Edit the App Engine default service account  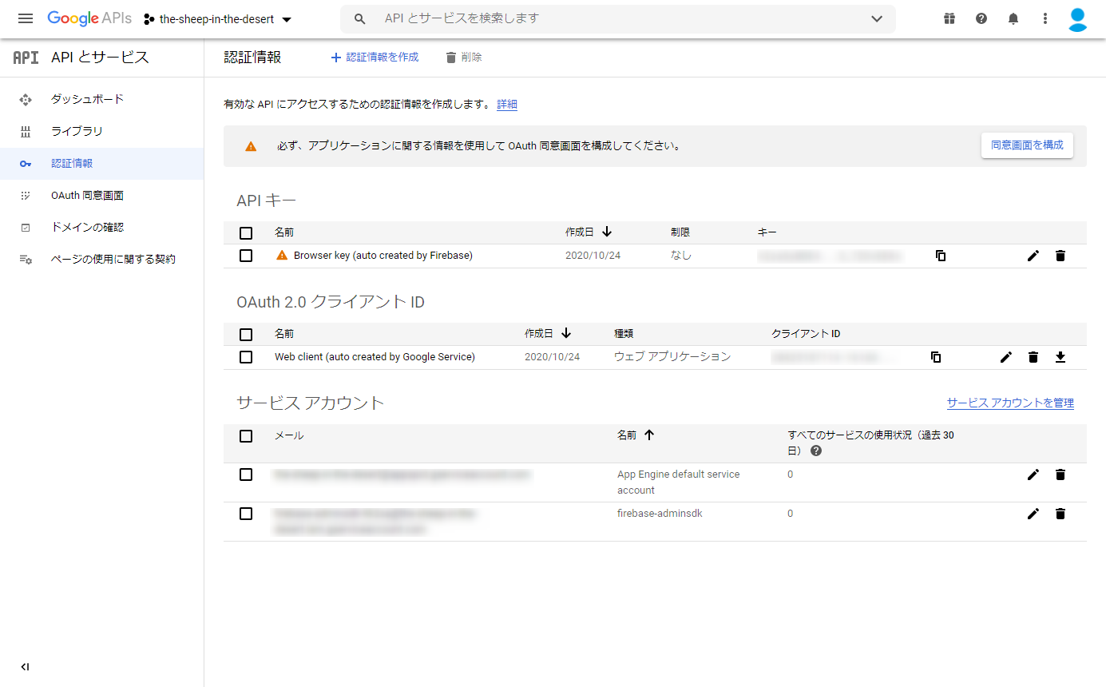[x=1033, y=474]
